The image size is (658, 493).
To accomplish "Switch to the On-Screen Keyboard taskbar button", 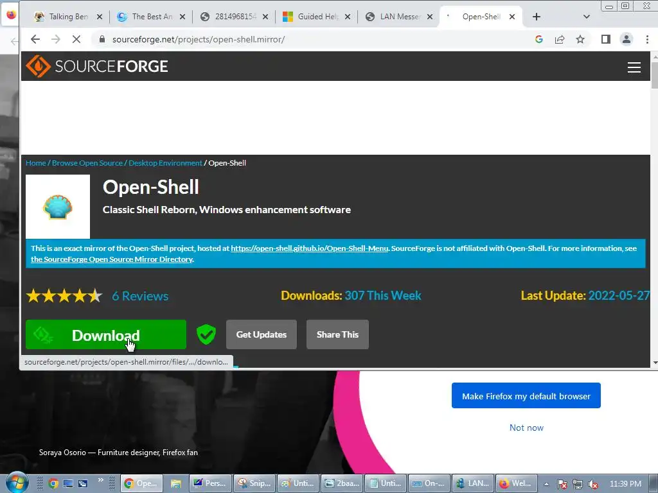I will [430, 484].
